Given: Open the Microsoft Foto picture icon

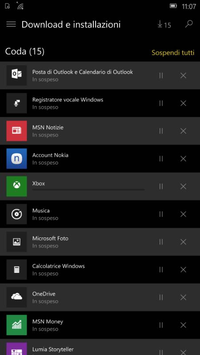Looking at the screenshot, I should pyautogui.click(x=16, y=242).
